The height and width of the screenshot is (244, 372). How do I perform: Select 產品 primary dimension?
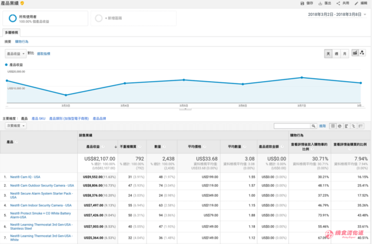pos(24,118)
